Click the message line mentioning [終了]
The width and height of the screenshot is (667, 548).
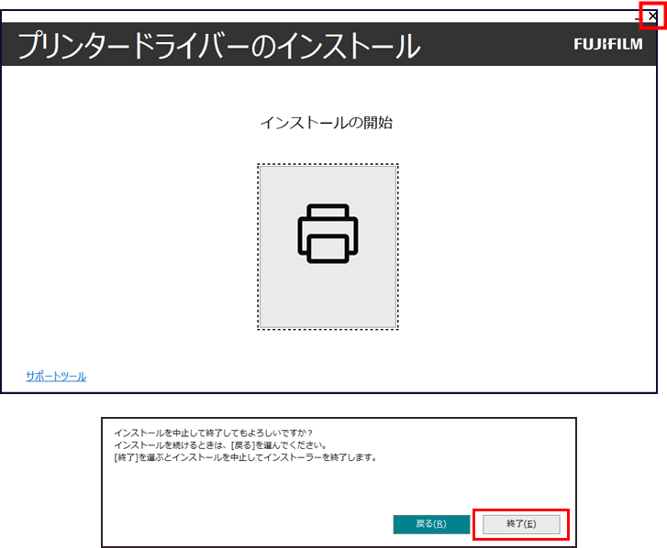tap(244, 456)
